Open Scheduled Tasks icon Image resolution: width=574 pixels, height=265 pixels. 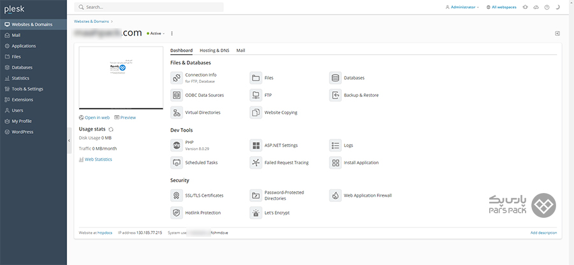(x=177, y=162)
